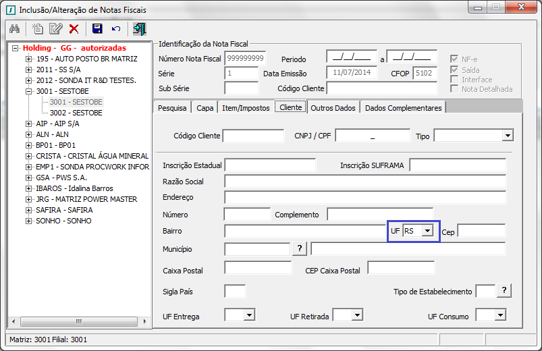Click the undo arrow icon
The width and height of the screenshot is (542, 351).
[115, 28]
